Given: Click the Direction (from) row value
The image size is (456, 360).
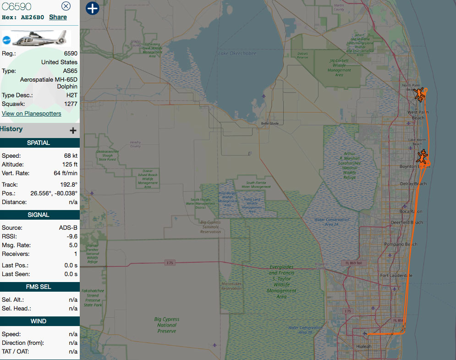Looking at the screenshot, I should coord(73,343).
